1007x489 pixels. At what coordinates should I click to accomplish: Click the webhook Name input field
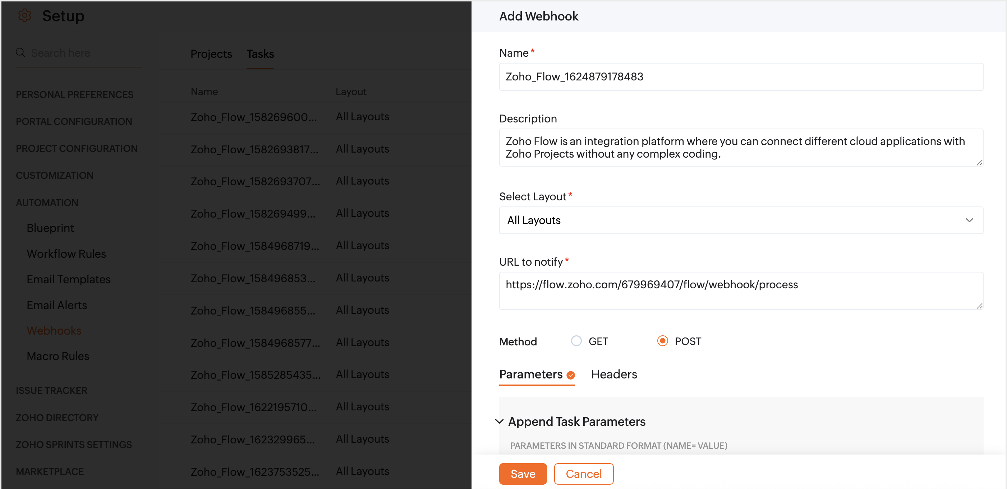[741, 77]
